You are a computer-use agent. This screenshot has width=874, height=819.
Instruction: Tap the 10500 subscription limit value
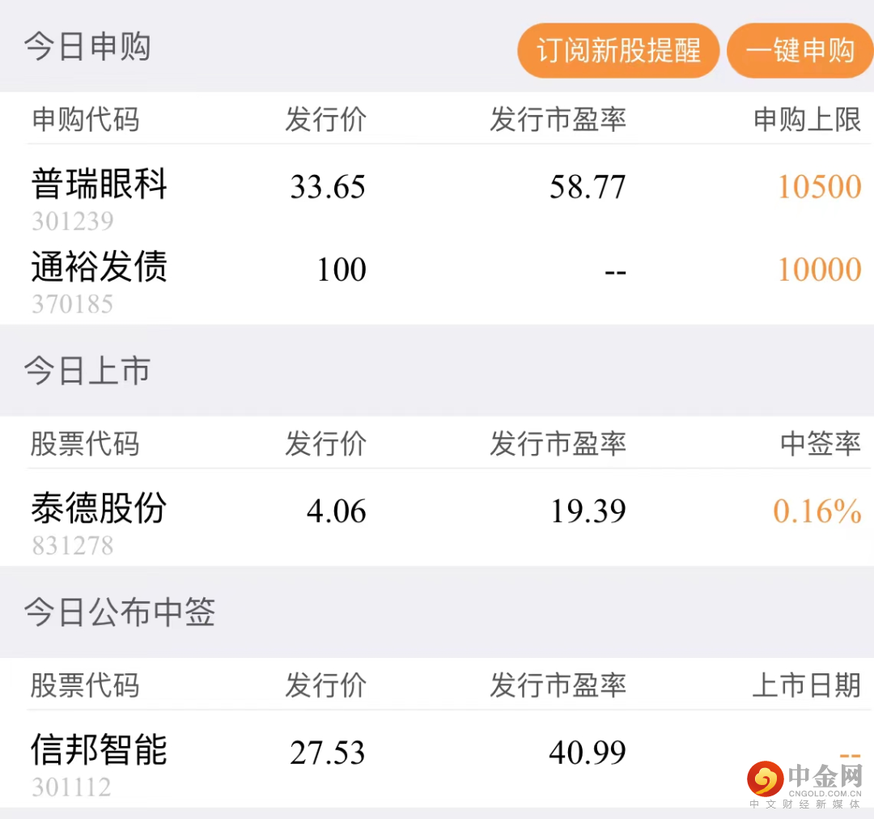tap(819, 187)
